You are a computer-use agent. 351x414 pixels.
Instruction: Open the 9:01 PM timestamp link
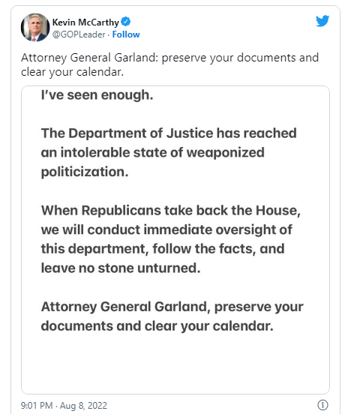point(37,405)
